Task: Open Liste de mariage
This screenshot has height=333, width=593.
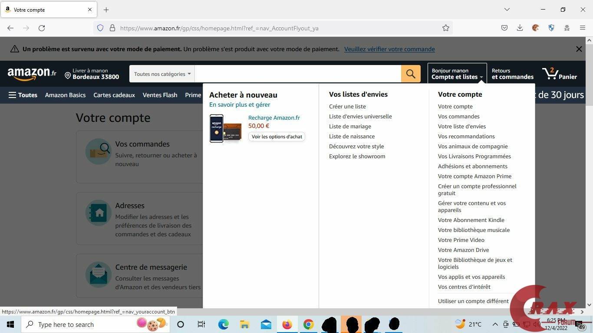Action: coord(350,126)
